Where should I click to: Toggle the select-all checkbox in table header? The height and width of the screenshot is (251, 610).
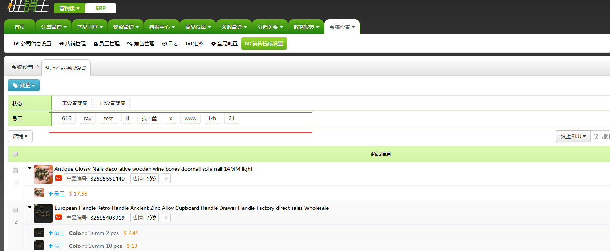point(15,154)
